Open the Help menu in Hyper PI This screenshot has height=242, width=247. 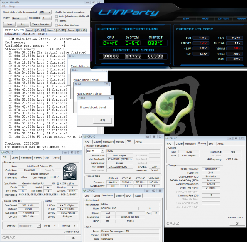click(x=12, y=7)
